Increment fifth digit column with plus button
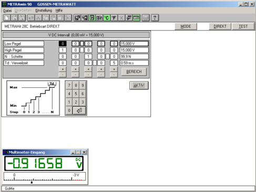Screen dimensions: 256x192 click(x=114, y=69)
